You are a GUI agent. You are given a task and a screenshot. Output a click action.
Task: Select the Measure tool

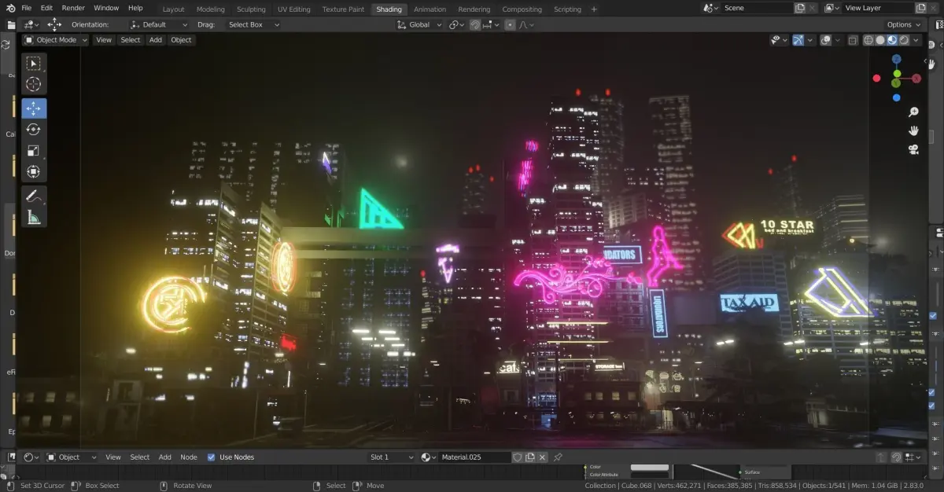(x=34, y=217)
